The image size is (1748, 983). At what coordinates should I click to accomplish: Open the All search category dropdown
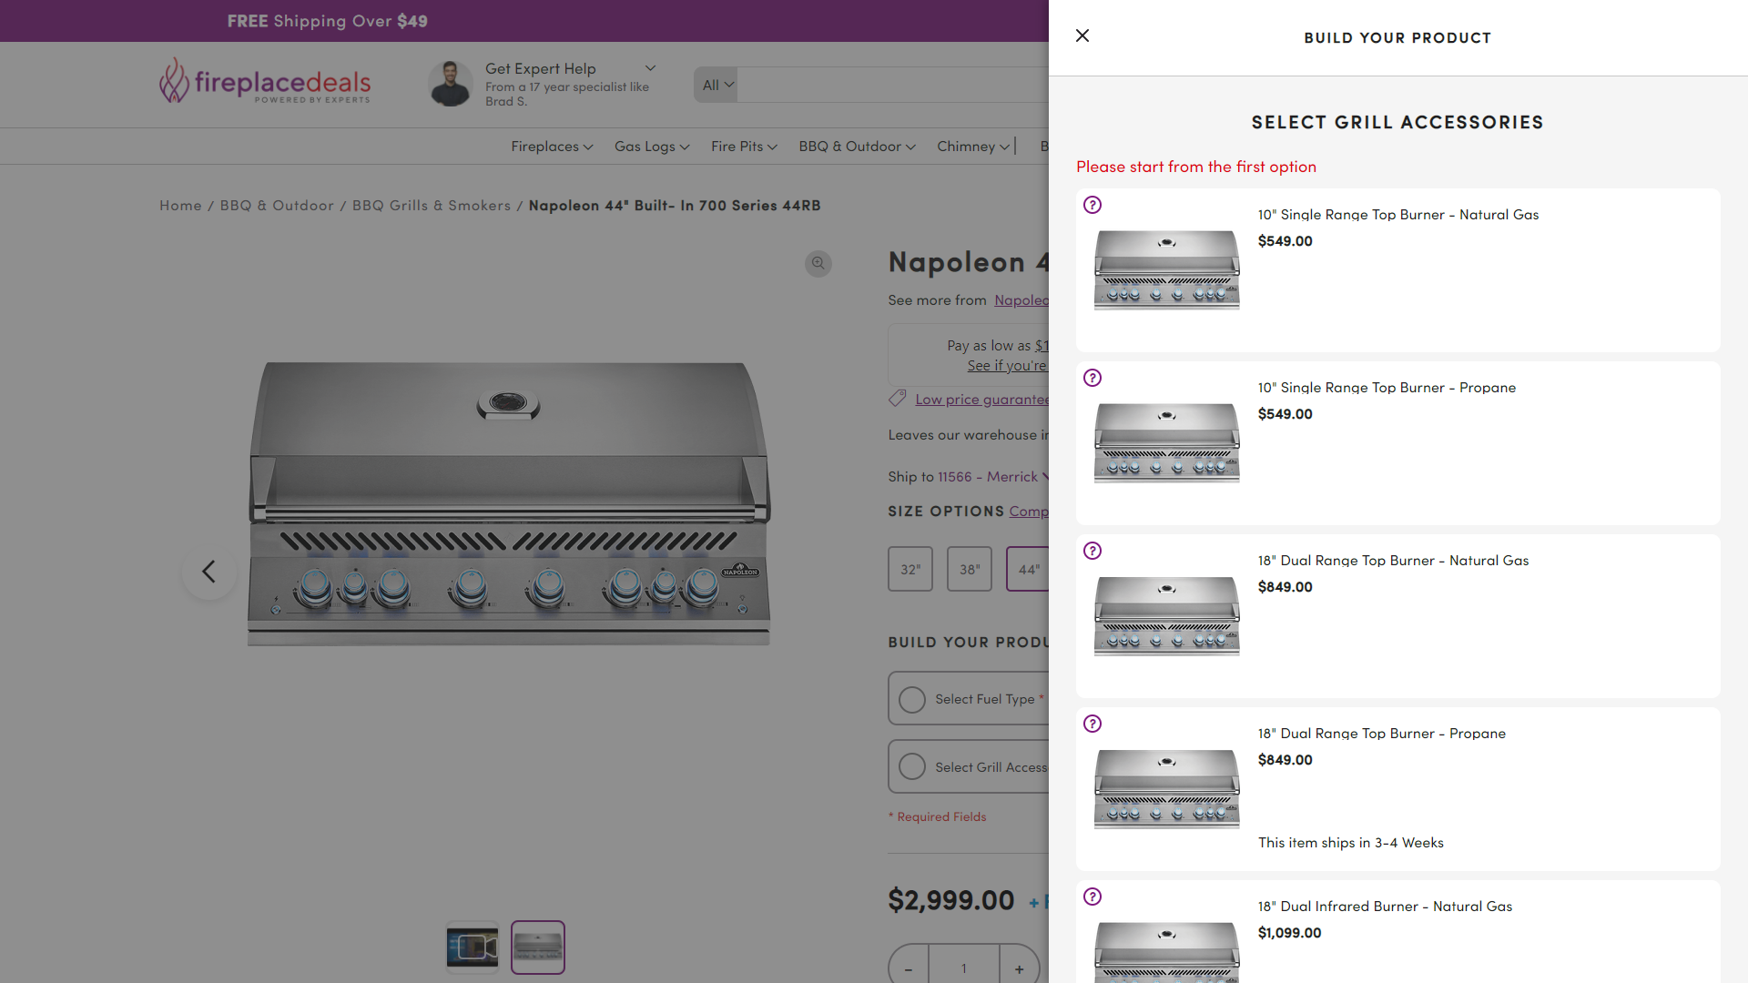coord(717,85)
